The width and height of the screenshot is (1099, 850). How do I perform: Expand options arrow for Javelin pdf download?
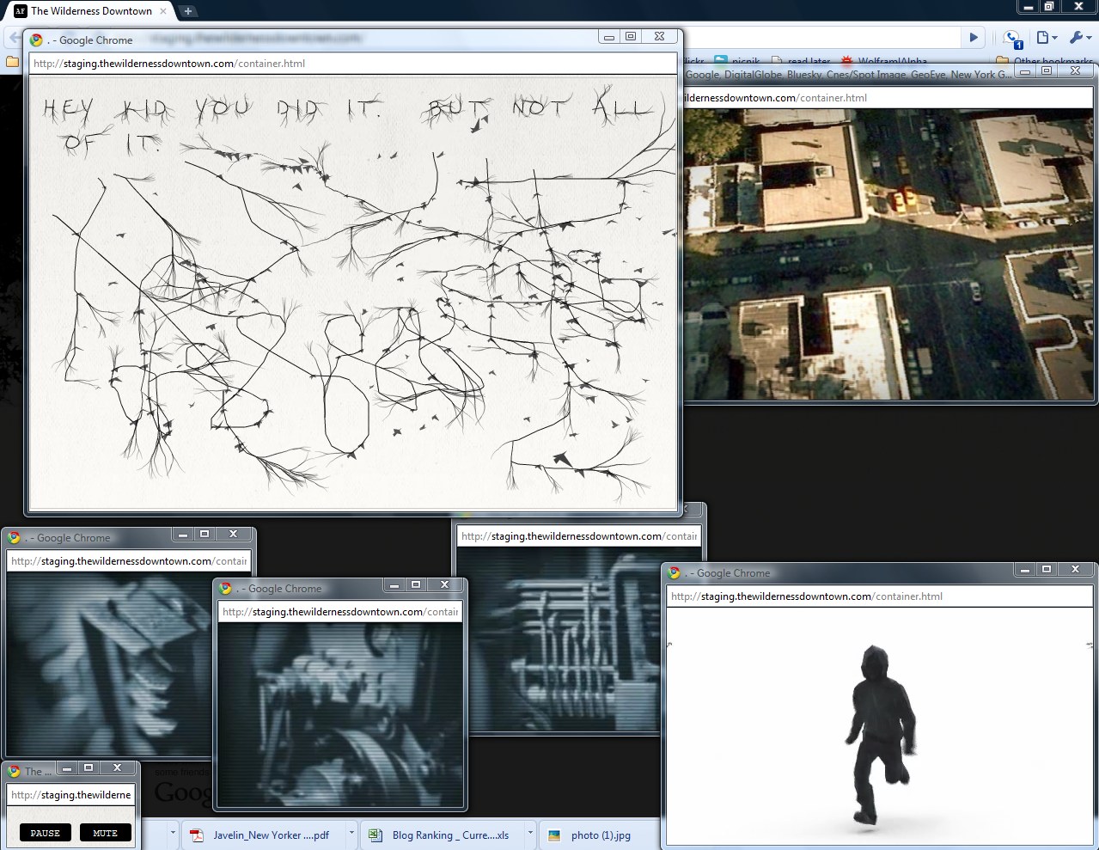click(351, 833)
